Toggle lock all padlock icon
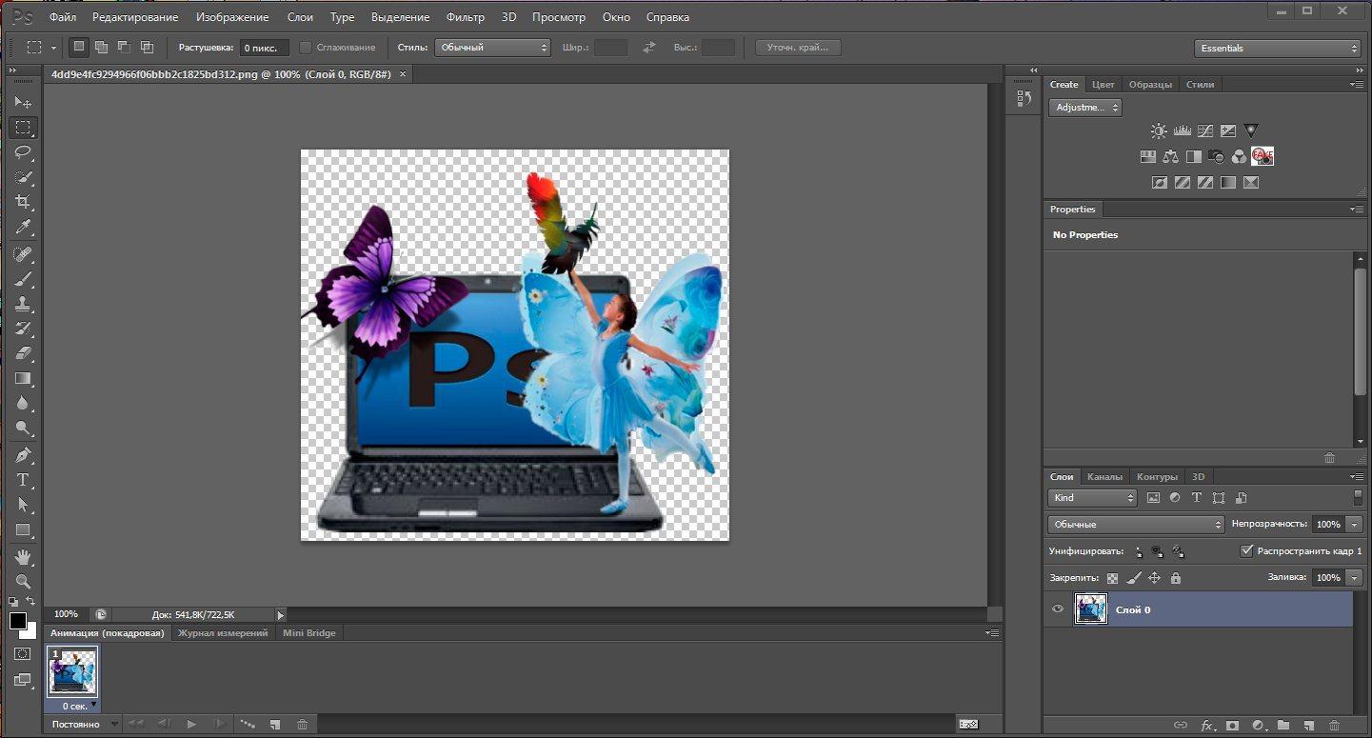Viewport: 1372px width, 738px height. click(1175, 577)
